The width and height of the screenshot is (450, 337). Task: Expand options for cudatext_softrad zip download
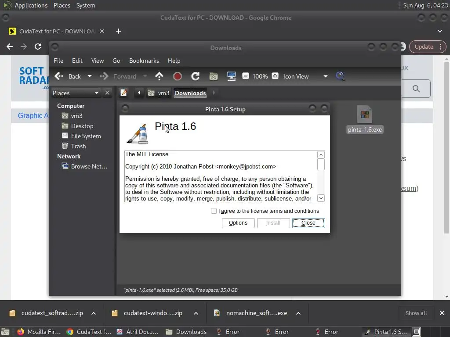click(94, 313)
